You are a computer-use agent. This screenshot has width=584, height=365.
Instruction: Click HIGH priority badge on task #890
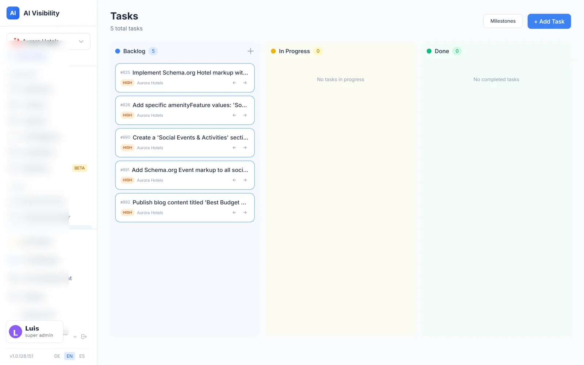click(x=127, y=148)
